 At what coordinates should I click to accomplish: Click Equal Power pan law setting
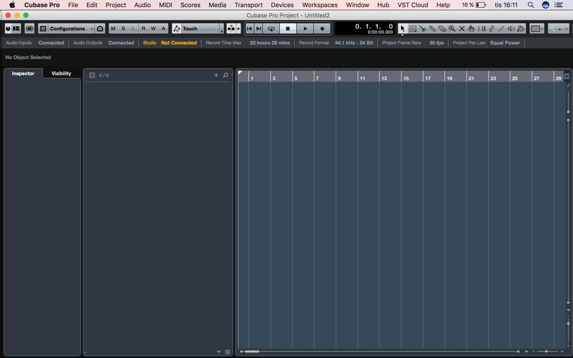pos(505,43)
